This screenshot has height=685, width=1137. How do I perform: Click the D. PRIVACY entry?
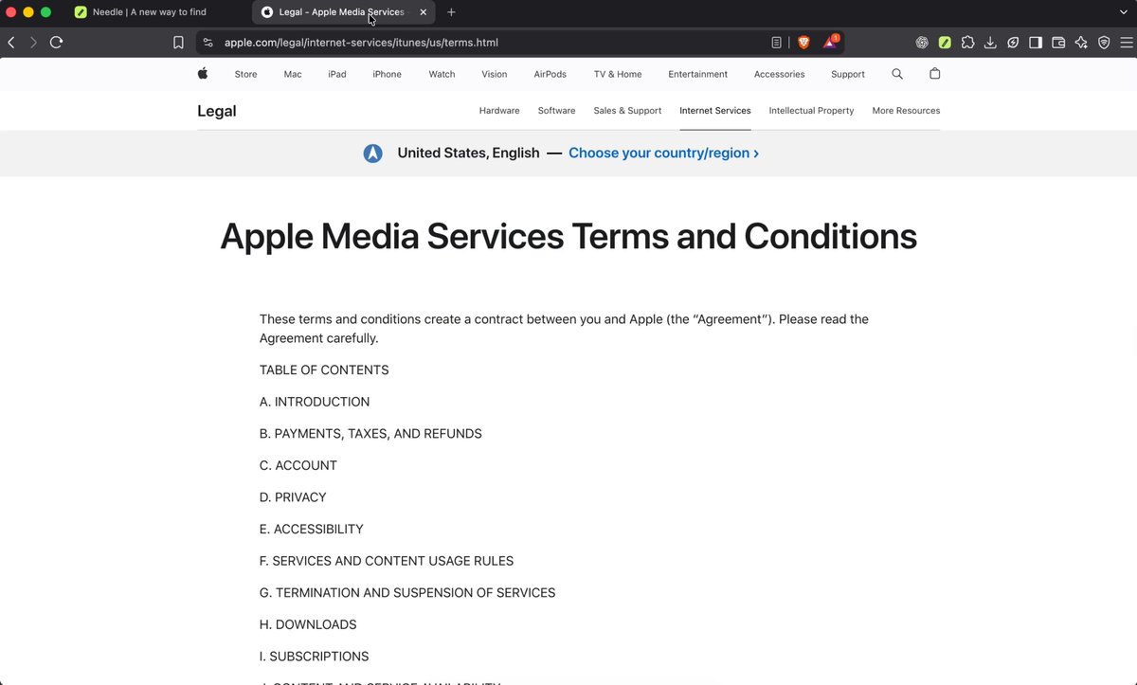[293, 497]
